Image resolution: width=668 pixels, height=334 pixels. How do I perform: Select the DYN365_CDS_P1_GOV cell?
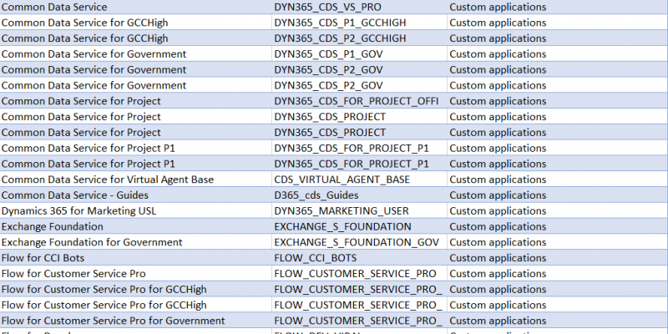click(x=359, y=53)
